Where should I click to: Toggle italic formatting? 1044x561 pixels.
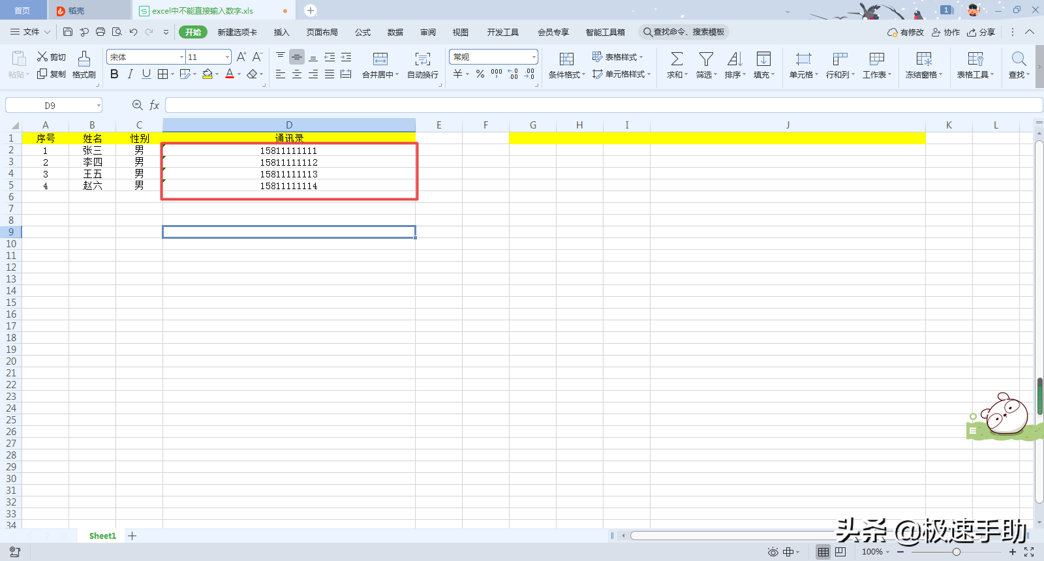pyautogui.click(x=130, y=74)
